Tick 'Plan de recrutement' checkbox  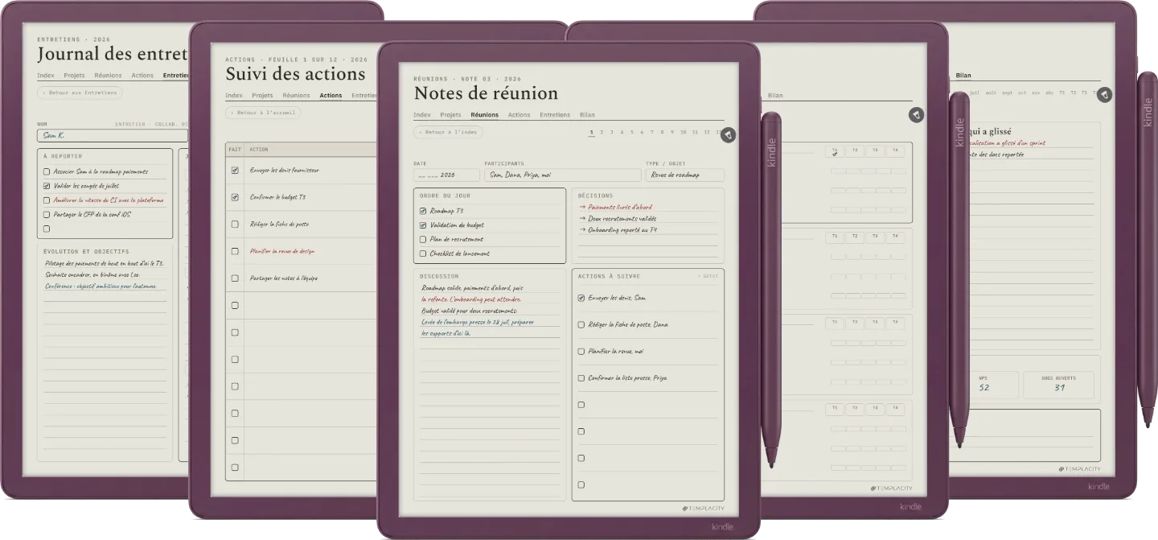(x=423, y=239)
